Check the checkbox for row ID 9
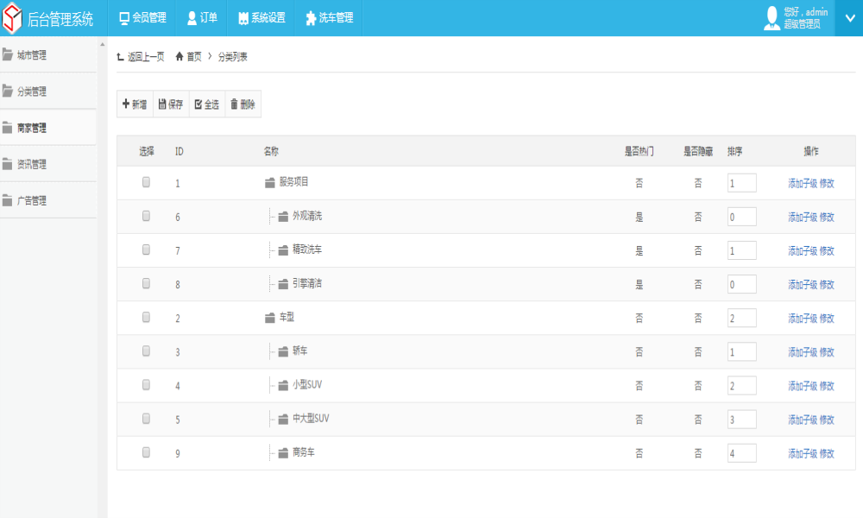The height and width of the screenshot is (518, 863). pos(146,452)
